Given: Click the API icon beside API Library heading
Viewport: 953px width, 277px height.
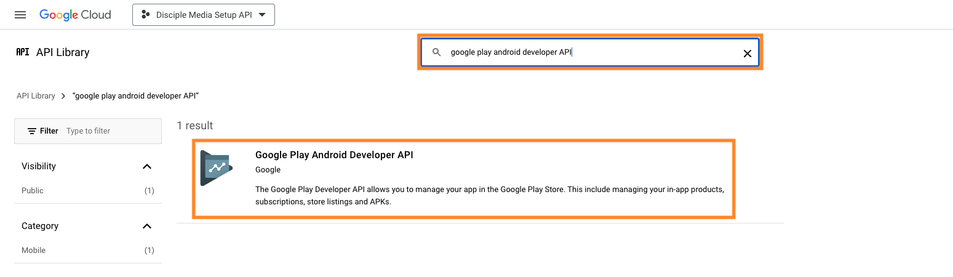Looking at the screenshot, I should tap(23, 52).
